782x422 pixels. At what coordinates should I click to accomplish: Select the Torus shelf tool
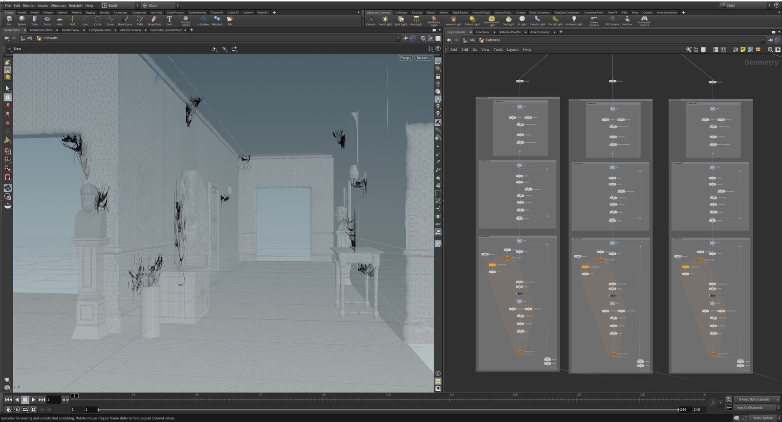47,20
